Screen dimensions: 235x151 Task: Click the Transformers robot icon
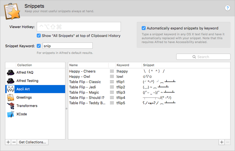[x=10, y=106]
